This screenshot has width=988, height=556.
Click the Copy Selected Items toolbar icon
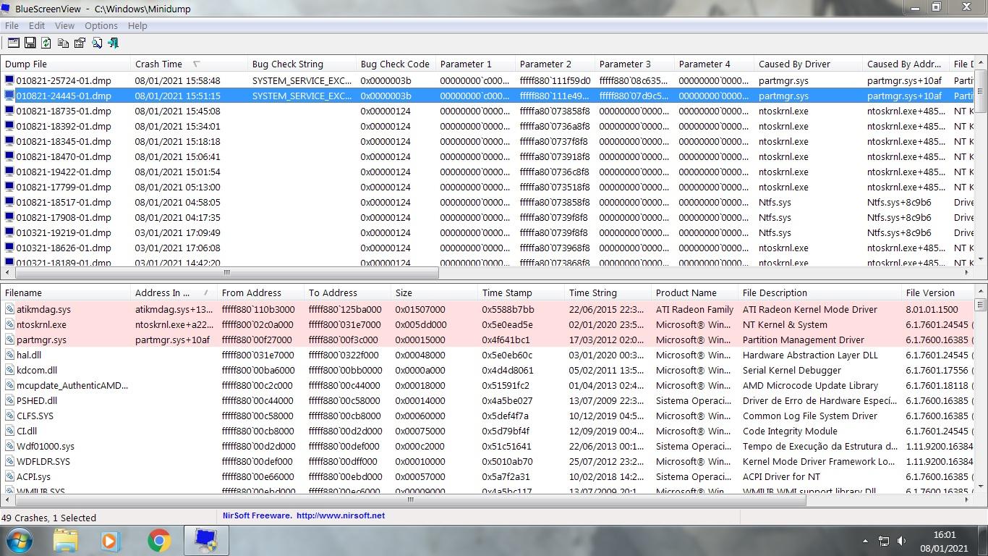click(63, 43)
